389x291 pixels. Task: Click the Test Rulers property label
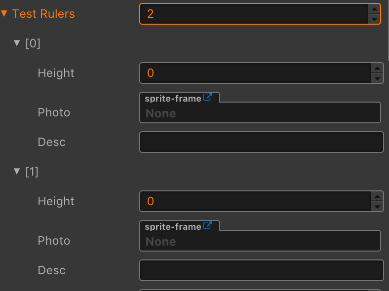point(43,14)
